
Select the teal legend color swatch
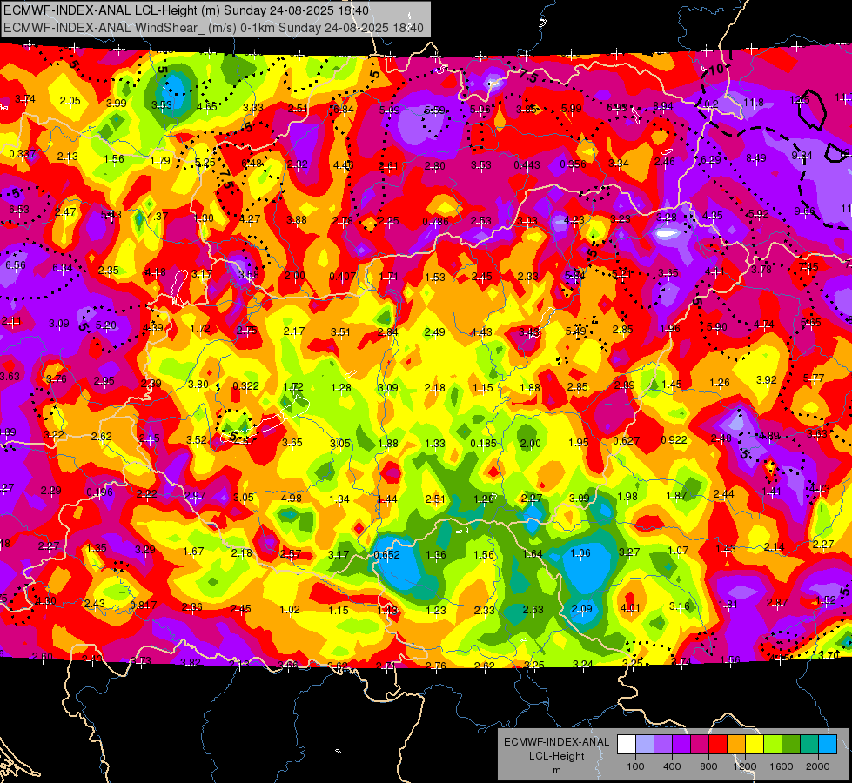click(809, 745)
